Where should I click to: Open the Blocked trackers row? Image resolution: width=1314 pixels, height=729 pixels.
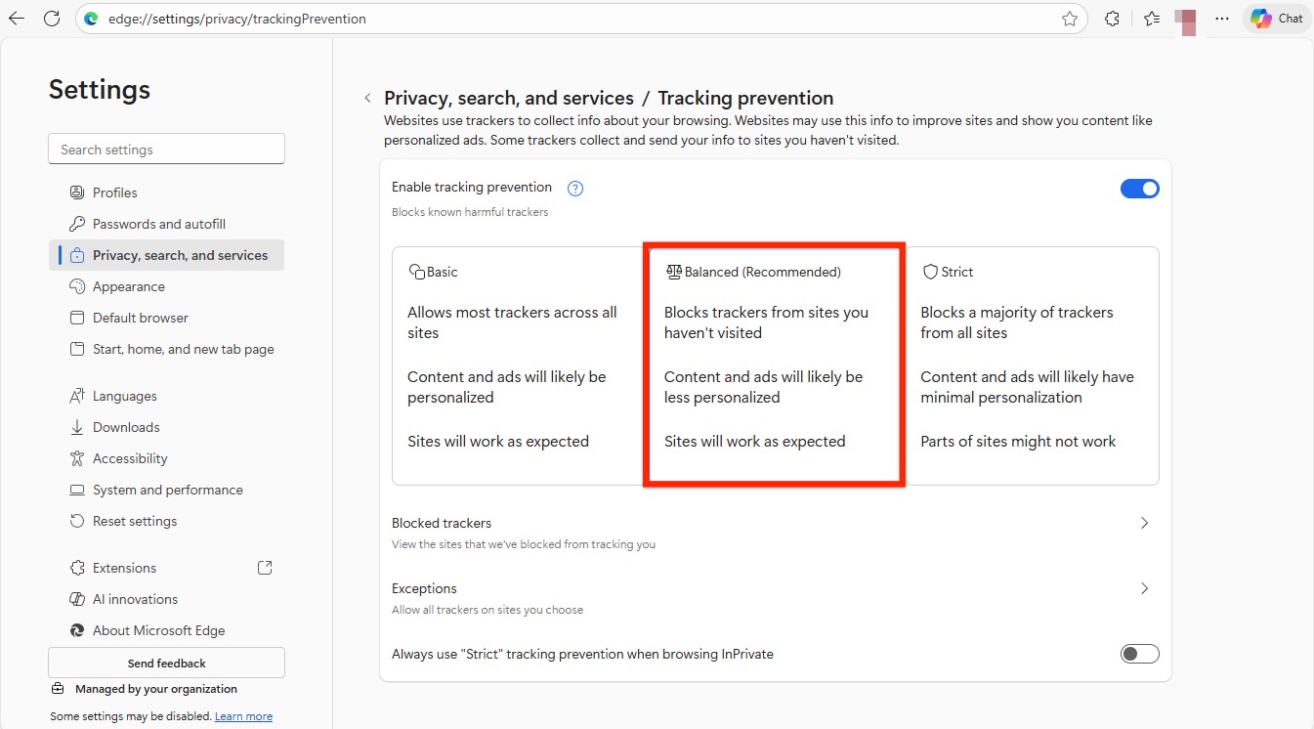pos(775,533)
